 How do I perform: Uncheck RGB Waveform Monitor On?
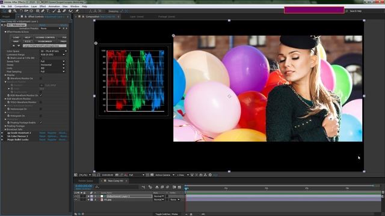41,95
